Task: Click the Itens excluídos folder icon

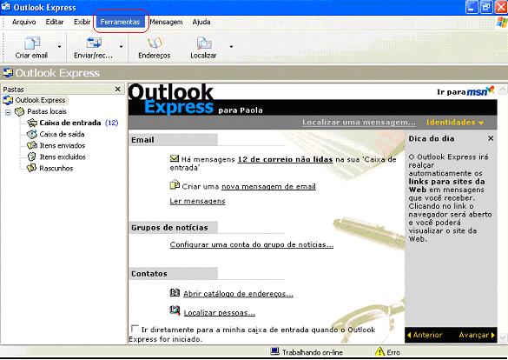Action: 32,157
